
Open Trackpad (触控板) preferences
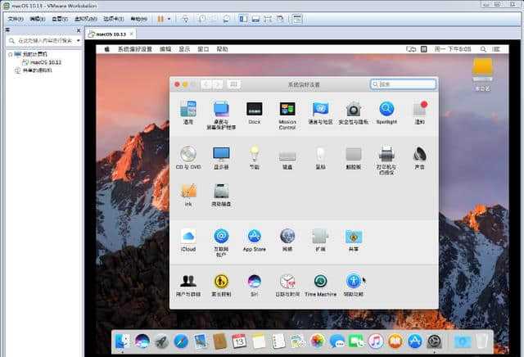[354, 158]
